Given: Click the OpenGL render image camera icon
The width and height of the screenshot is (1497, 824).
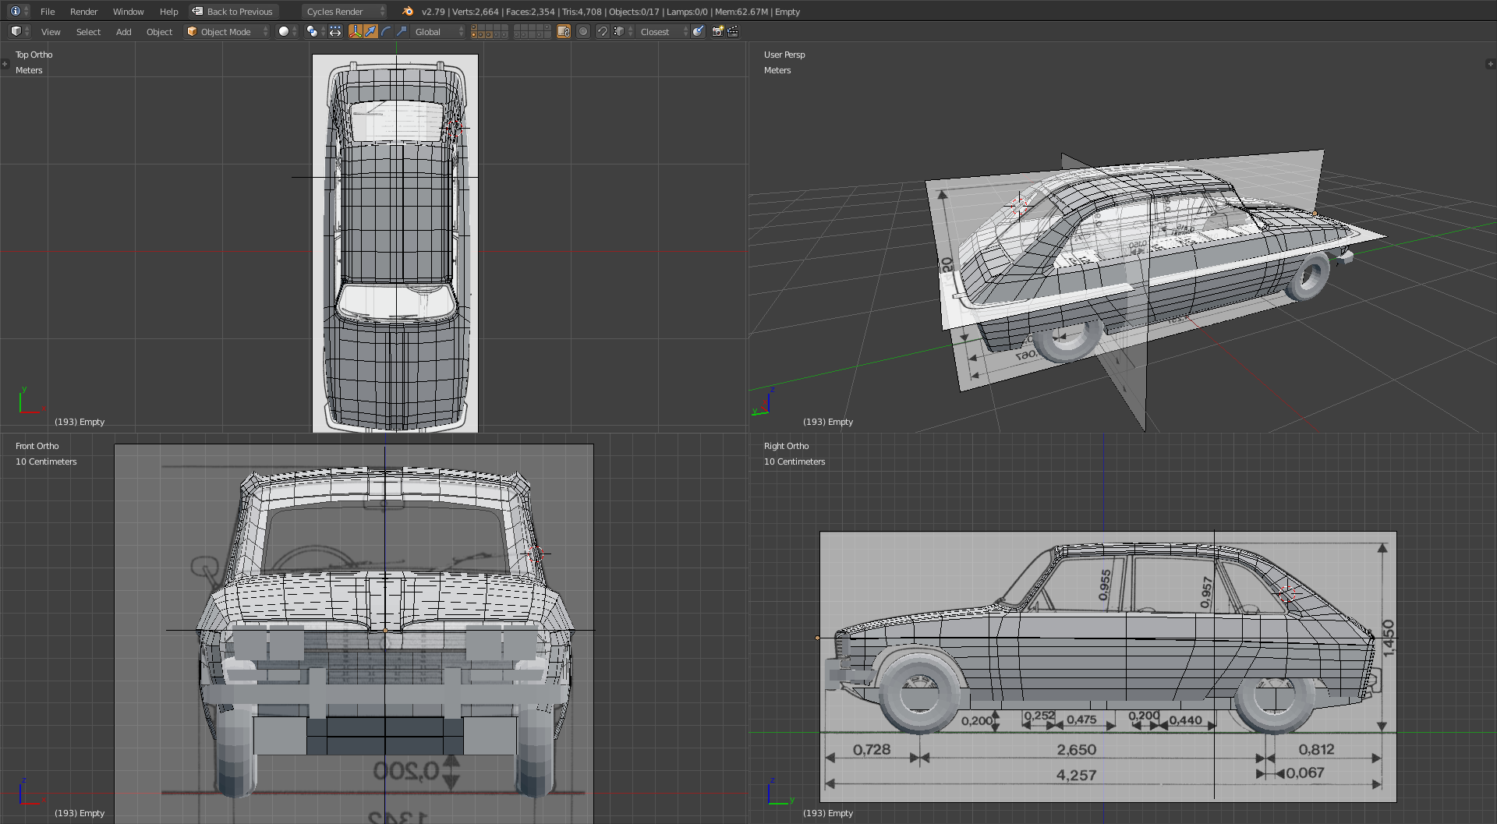Looking at the screenshot, I should tap(718, 31).
